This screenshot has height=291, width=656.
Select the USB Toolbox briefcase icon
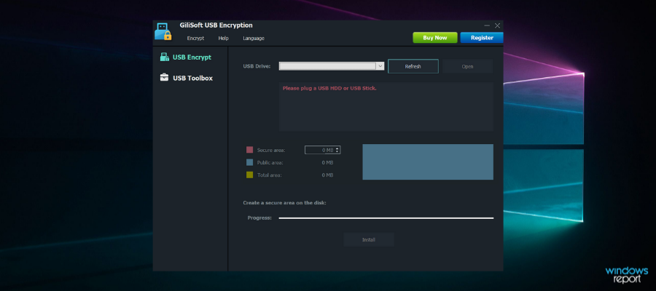coord(165,78)
